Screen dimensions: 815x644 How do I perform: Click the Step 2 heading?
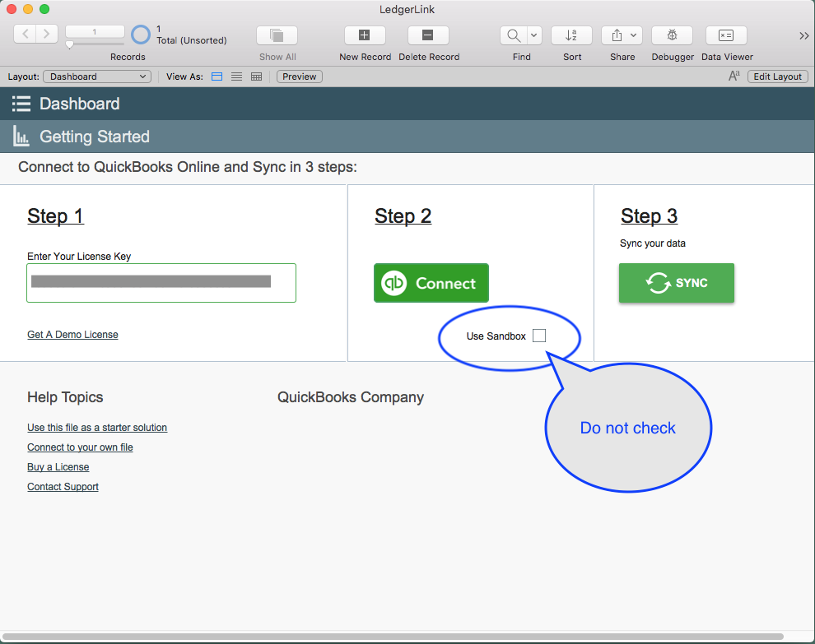click(x=403, y=216)
